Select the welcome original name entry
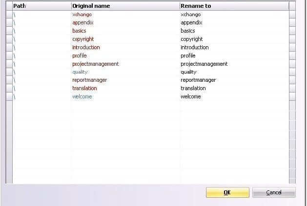This screenshot has height=206, width=307. [x=82, y=96]
